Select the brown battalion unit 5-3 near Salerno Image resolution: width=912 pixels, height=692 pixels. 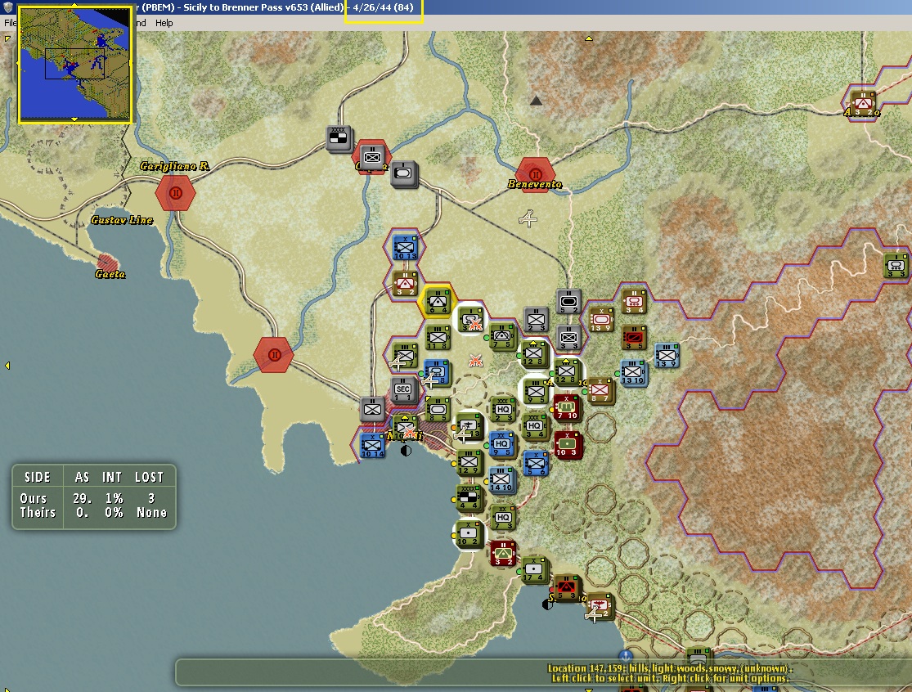(x=566, y=587)
